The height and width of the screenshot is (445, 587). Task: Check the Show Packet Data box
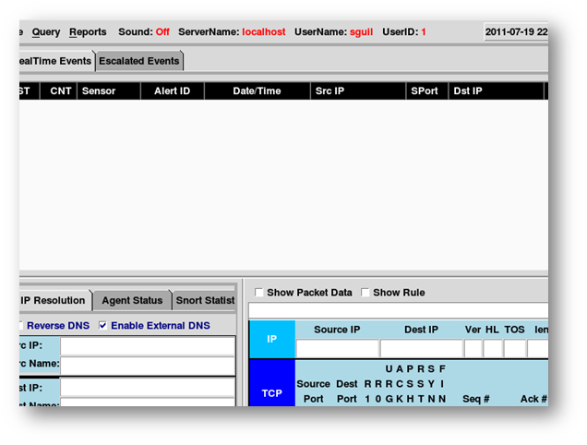[x=258, y=293]
